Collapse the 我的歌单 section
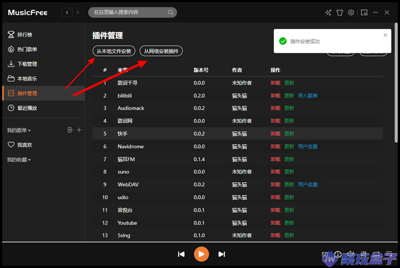400x268 pixels. click(x=19, y=130)
